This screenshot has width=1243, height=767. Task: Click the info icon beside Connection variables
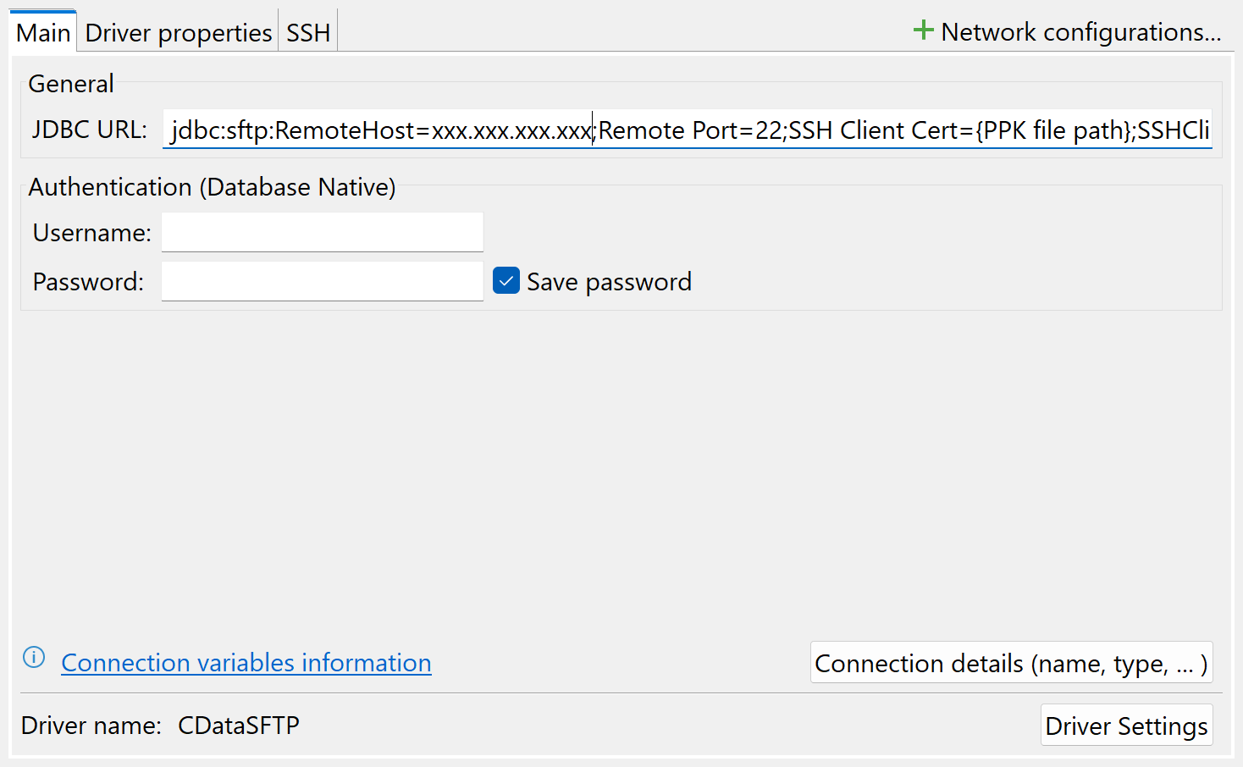pos(34,658)
